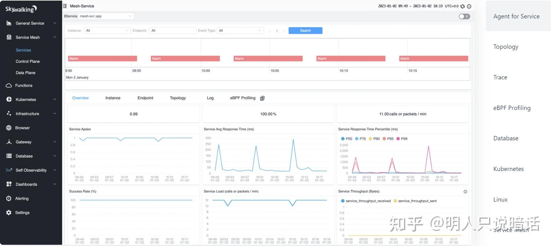
Task: Click the refresh icon next to UTC+0:0
Action: pyautogui.click(x=462, y=6)
